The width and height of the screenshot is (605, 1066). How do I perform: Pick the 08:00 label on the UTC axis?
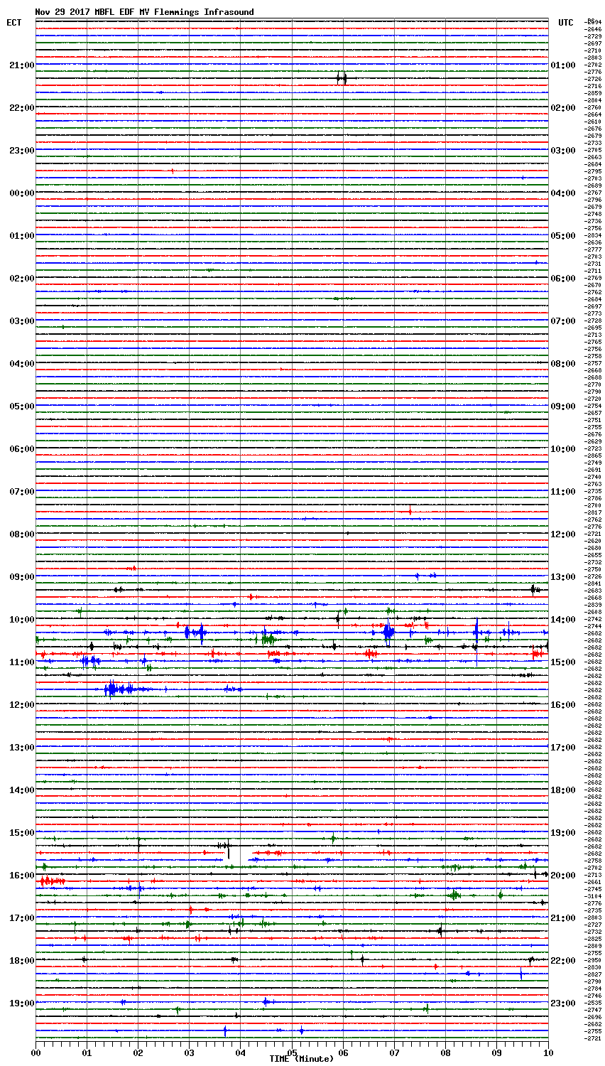click(563, 364)
